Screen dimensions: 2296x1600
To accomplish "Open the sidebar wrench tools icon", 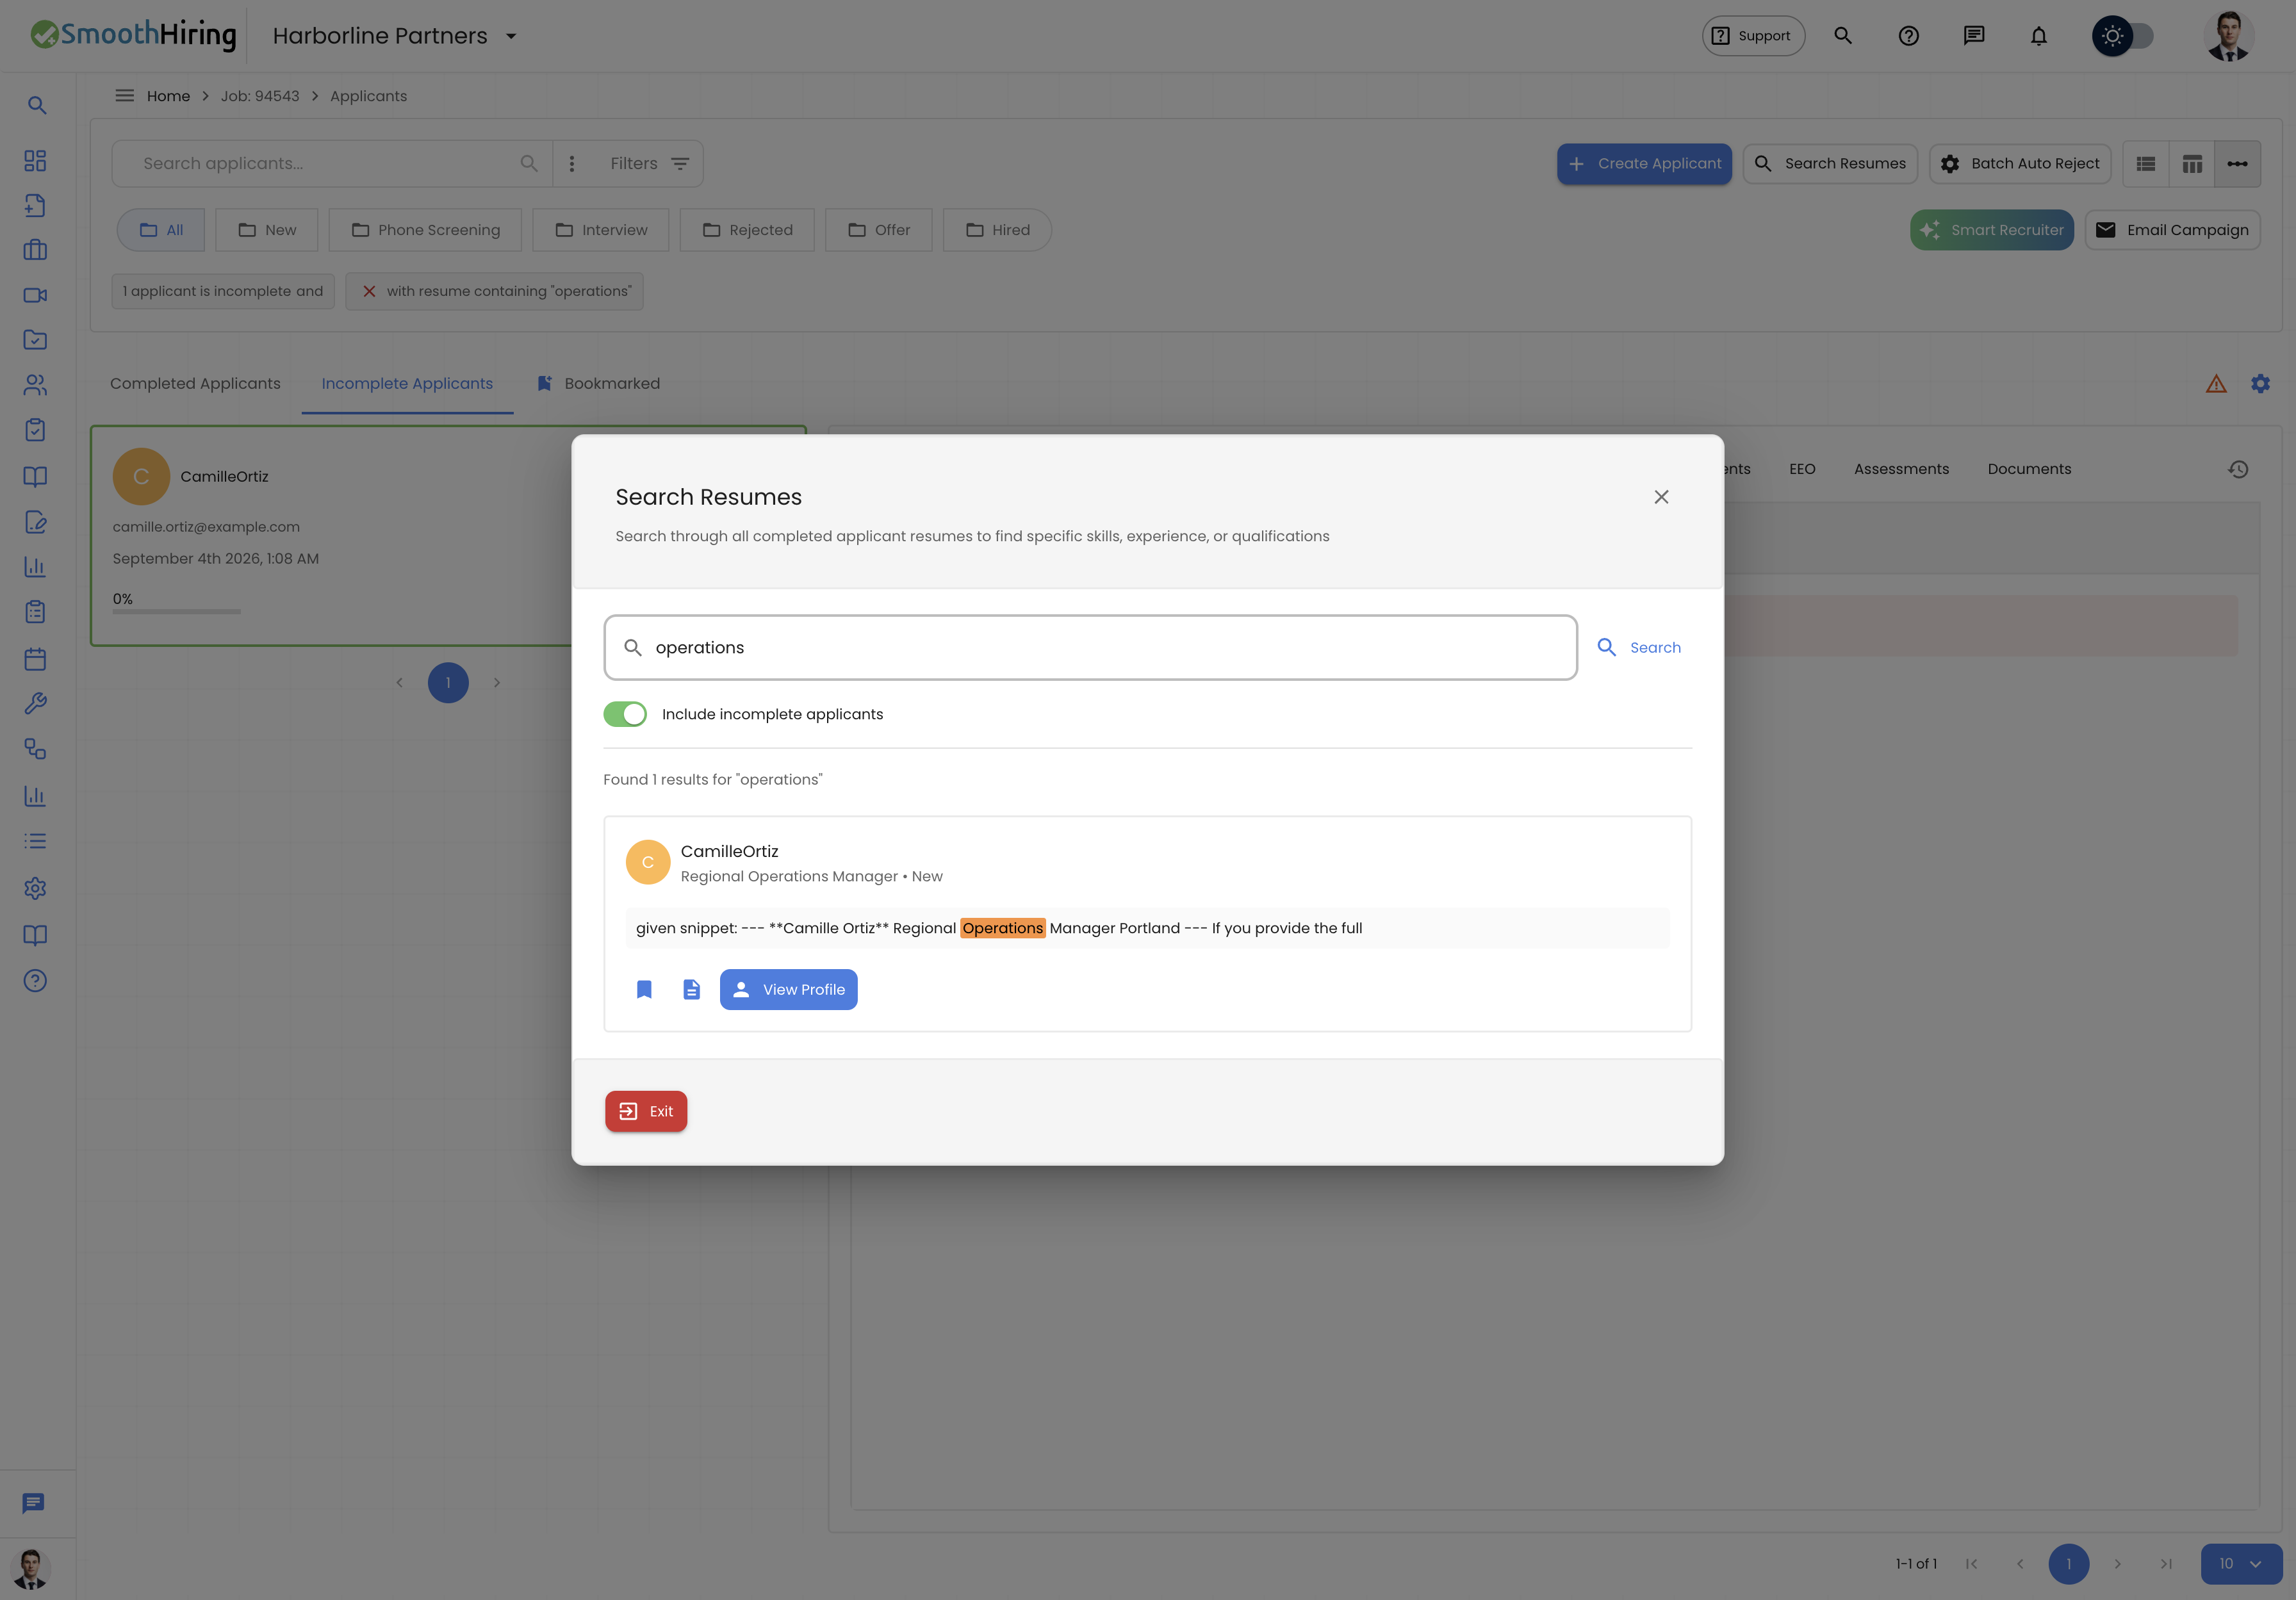I will click(x=36, y=704).
